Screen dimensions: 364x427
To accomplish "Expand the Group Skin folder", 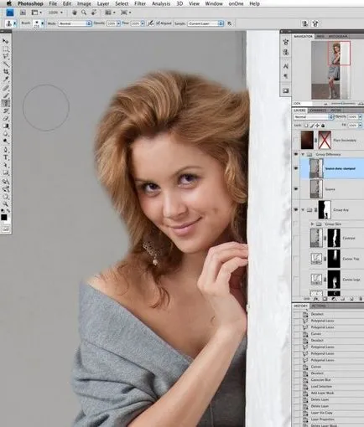I will click(312, 224).
